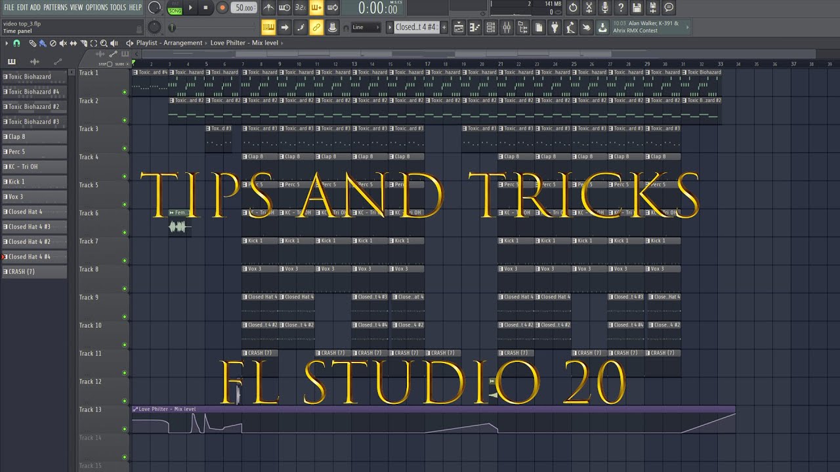840x472 pixels.
Task: Select the playlist delete tool
Action: click(53, 43)
